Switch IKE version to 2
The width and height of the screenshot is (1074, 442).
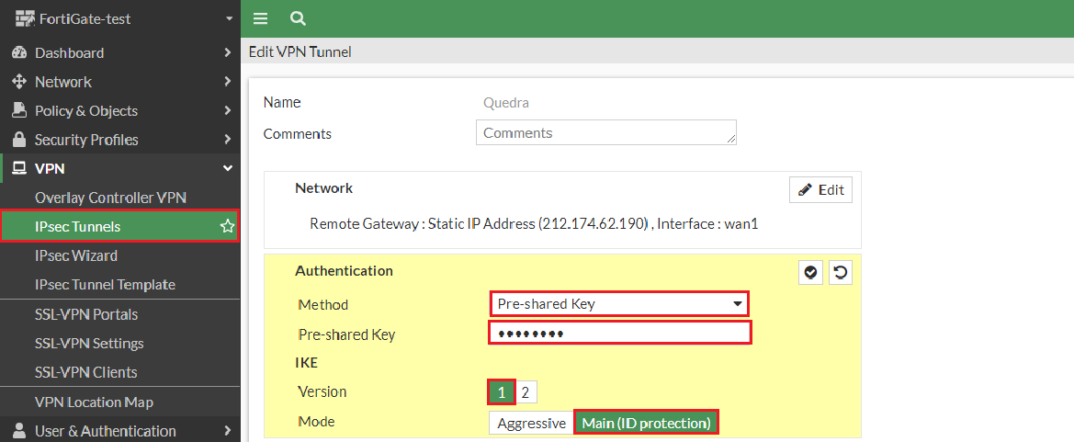pyautogui.click(x=526, y=392)
